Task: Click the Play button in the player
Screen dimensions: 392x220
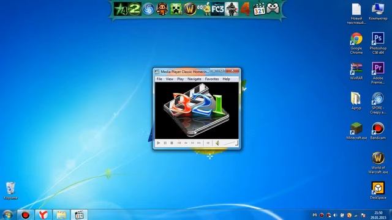Action: pos(159,143)
